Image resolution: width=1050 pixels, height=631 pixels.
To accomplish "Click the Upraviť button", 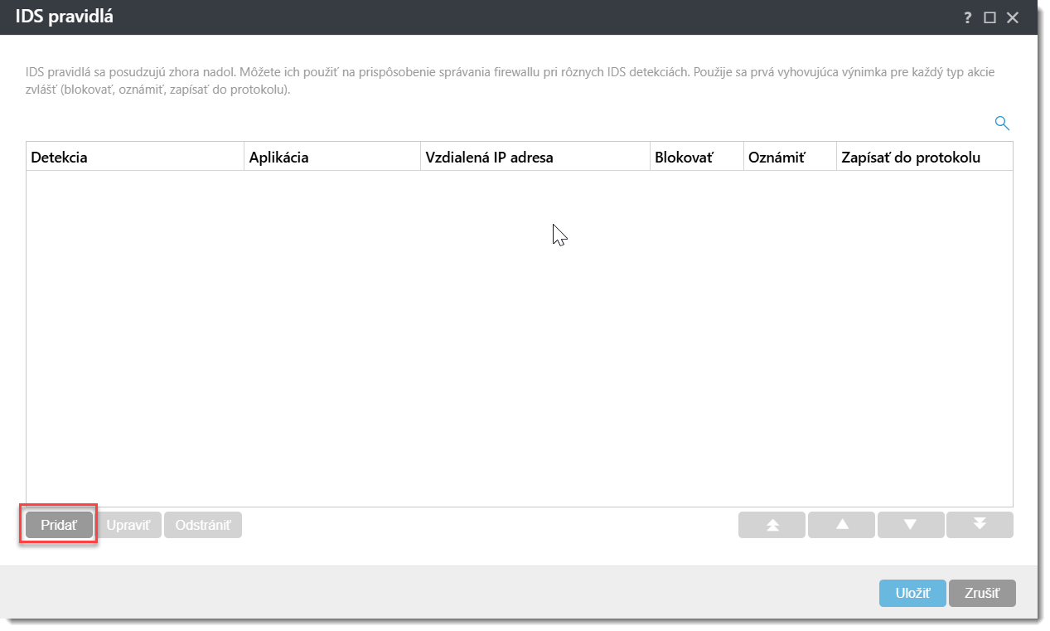I will click(x=128, y=525).
